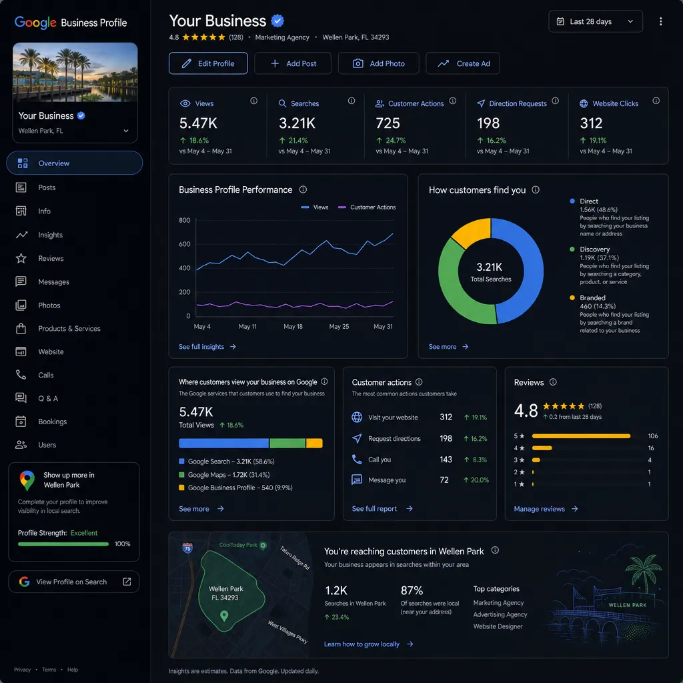Click the Edit Profile button
Screen dimensions: 683x683
click(208, 63)
